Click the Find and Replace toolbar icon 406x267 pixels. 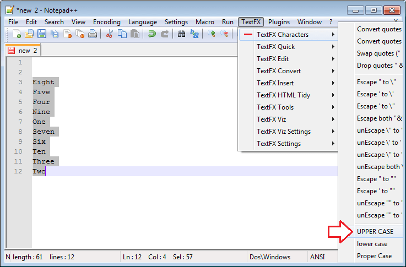pyautogui.click(x=194, y=34)
